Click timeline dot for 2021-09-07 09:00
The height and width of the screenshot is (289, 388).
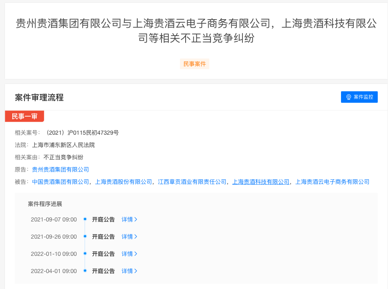[85, 219]
